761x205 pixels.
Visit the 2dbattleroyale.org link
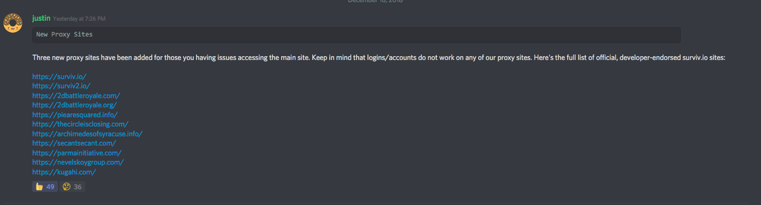point(74,105)
